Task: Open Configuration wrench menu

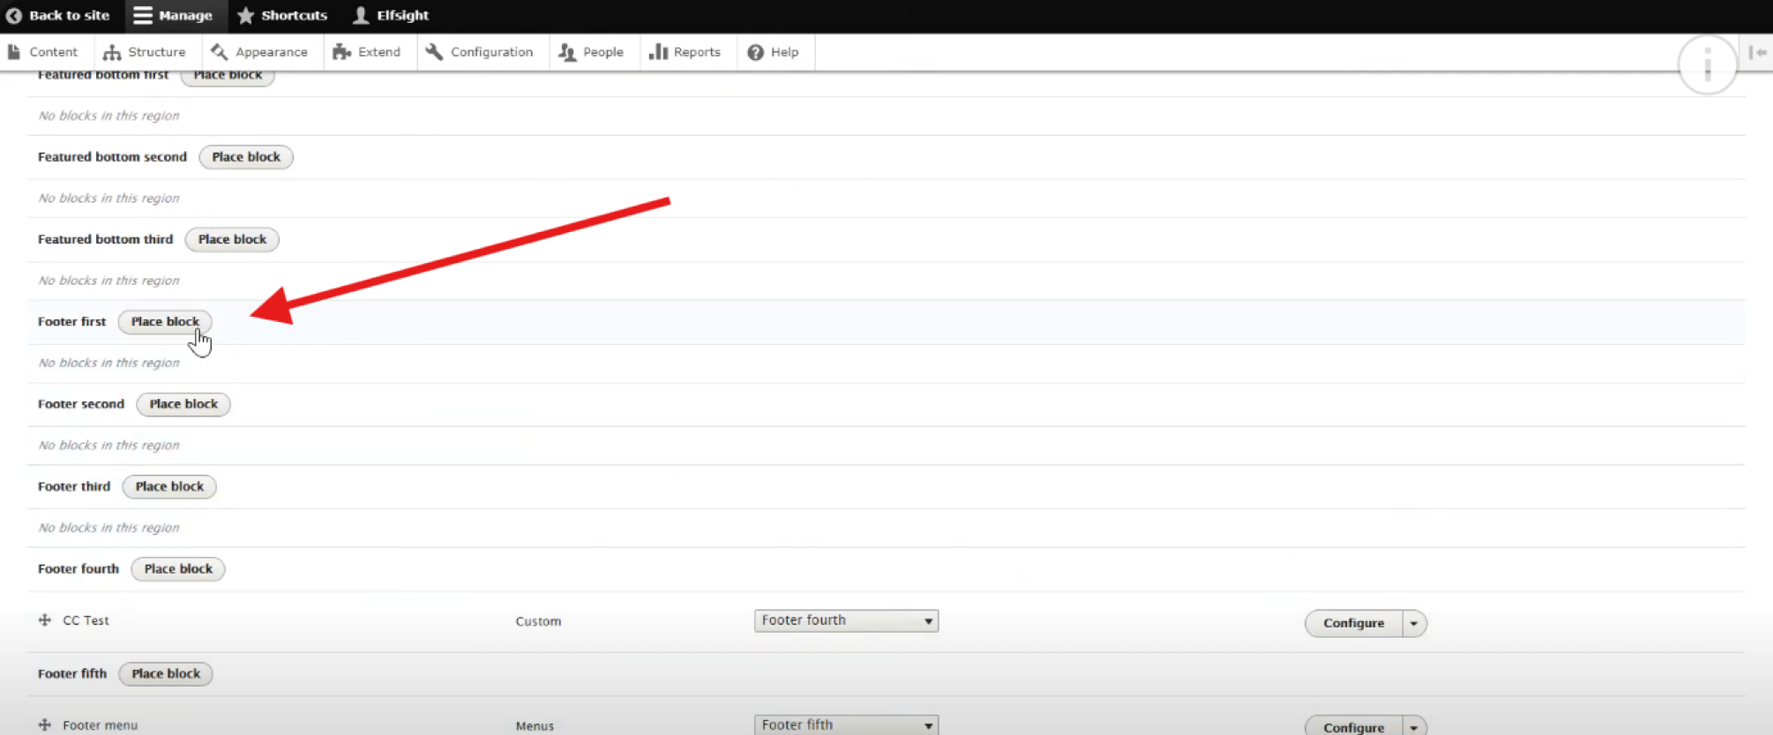Action: click(x=480, y=52)
